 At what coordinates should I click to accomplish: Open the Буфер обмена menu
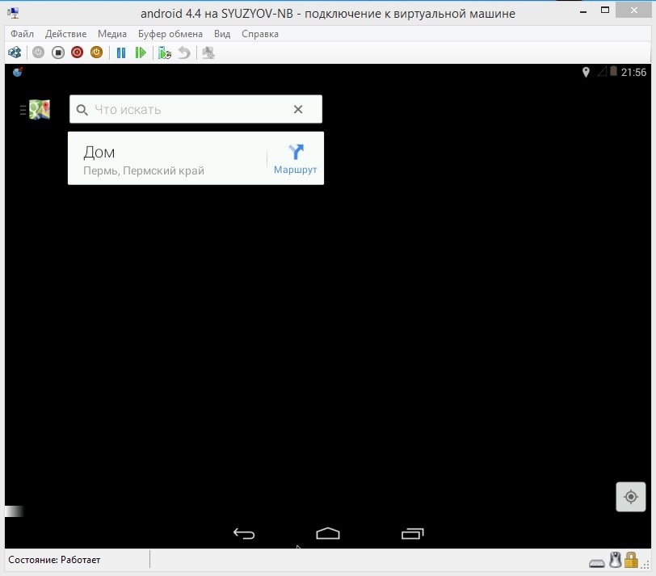point(170,34)
